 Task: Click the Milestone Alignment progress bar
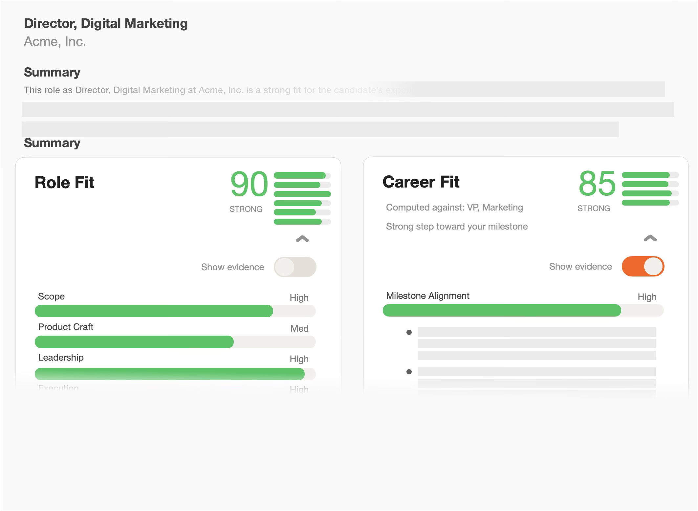point(523,310)
